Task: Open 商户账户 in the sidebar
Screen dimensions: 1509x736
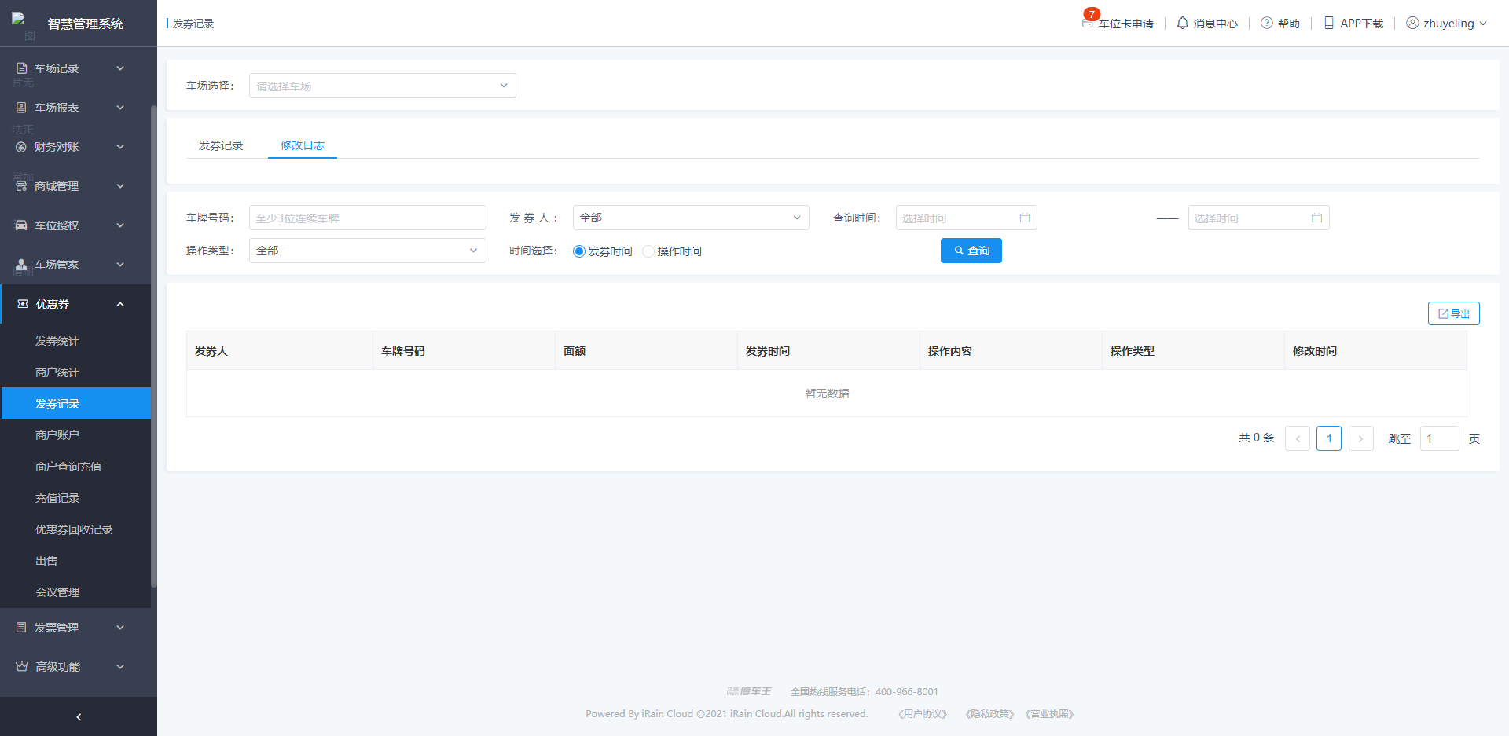Action: [57, 435]
